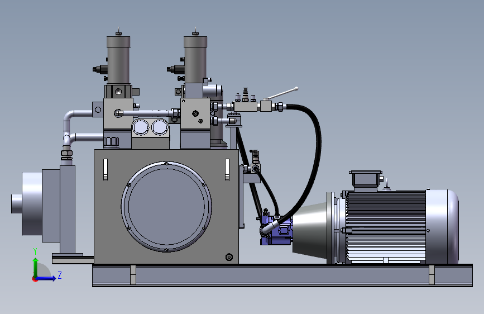
Task: Select the motor's rounded fan cover end
Action: click(x=442, y=226)
